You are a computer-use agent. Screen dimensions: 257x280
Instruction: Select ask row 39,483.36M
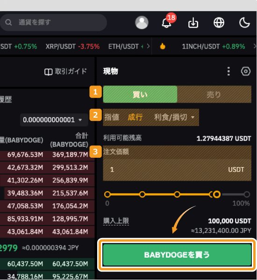click(x=47, y=193)
